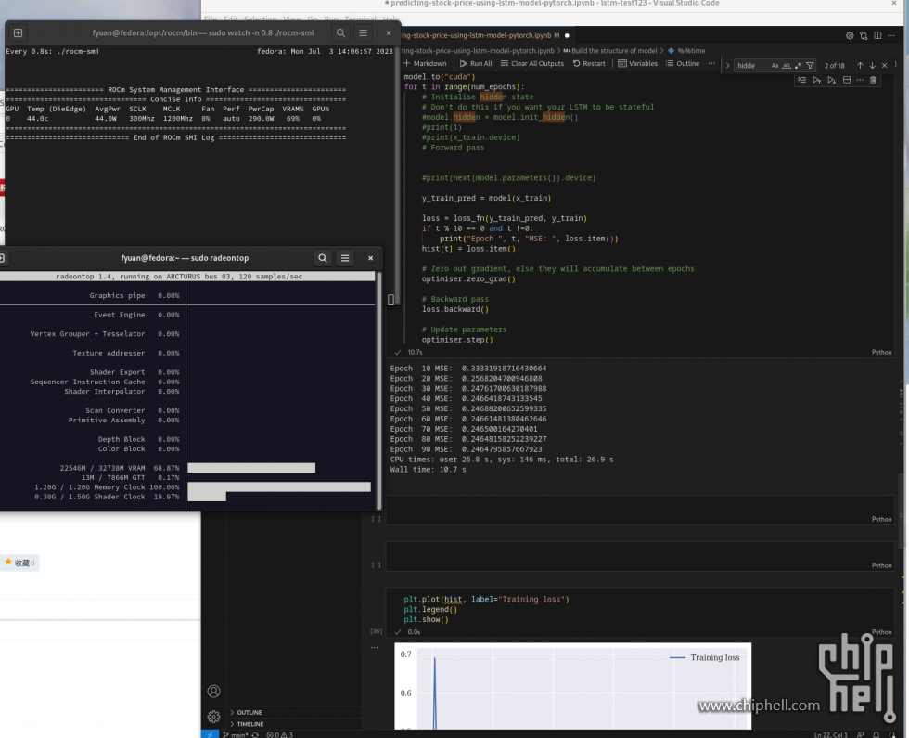
Task: Restart the notebook kernel
Action: 589,64
